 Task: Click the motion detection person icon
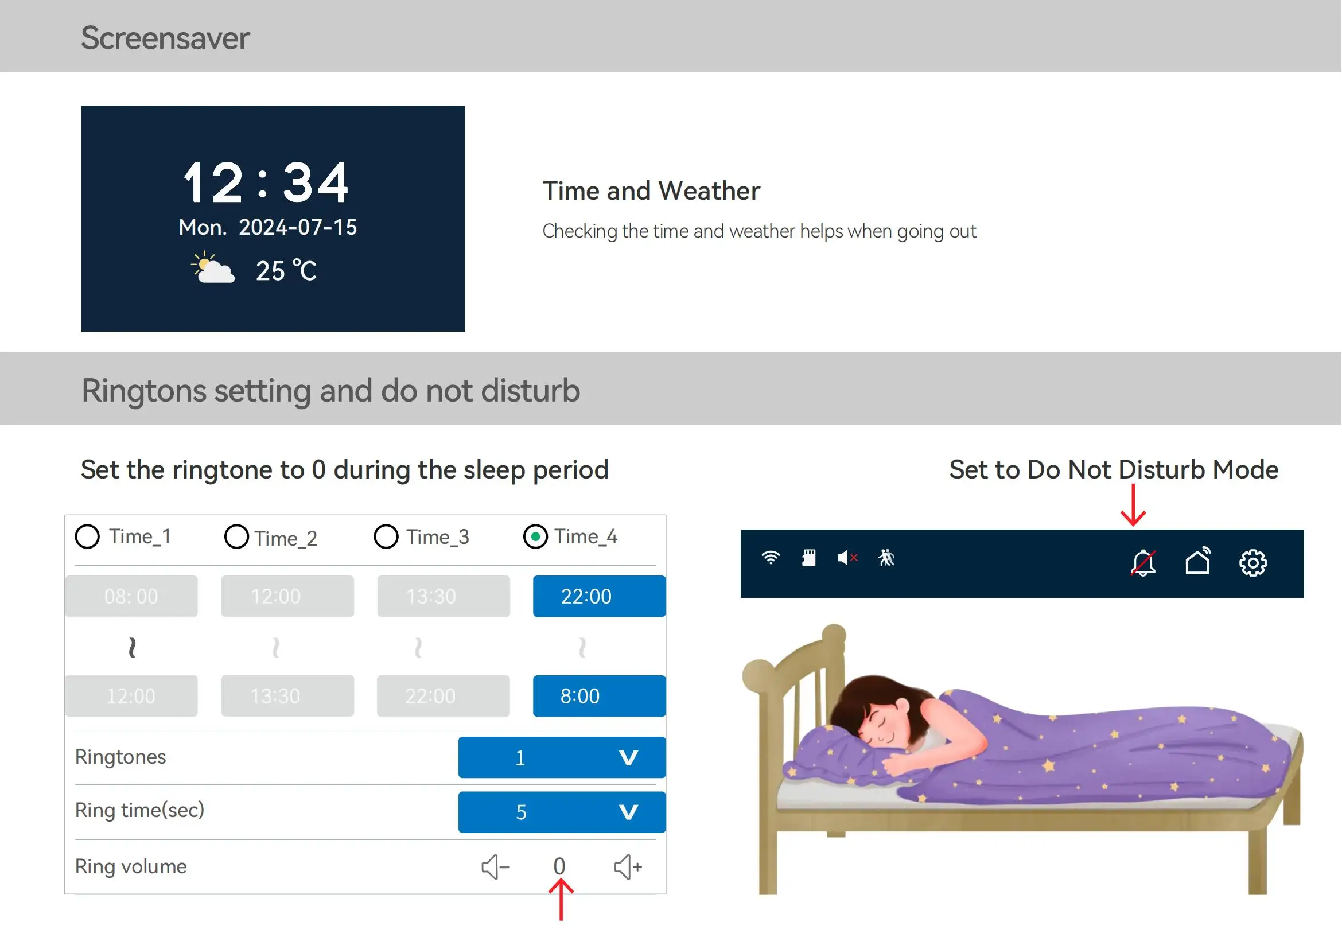886,558
